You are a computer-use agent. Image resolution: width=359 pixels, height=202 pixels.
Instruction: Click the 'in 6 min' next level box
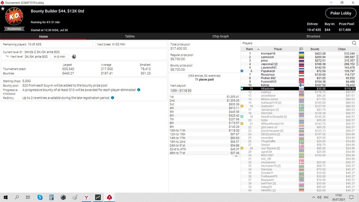pyautogui.click(x=59, y=57)
